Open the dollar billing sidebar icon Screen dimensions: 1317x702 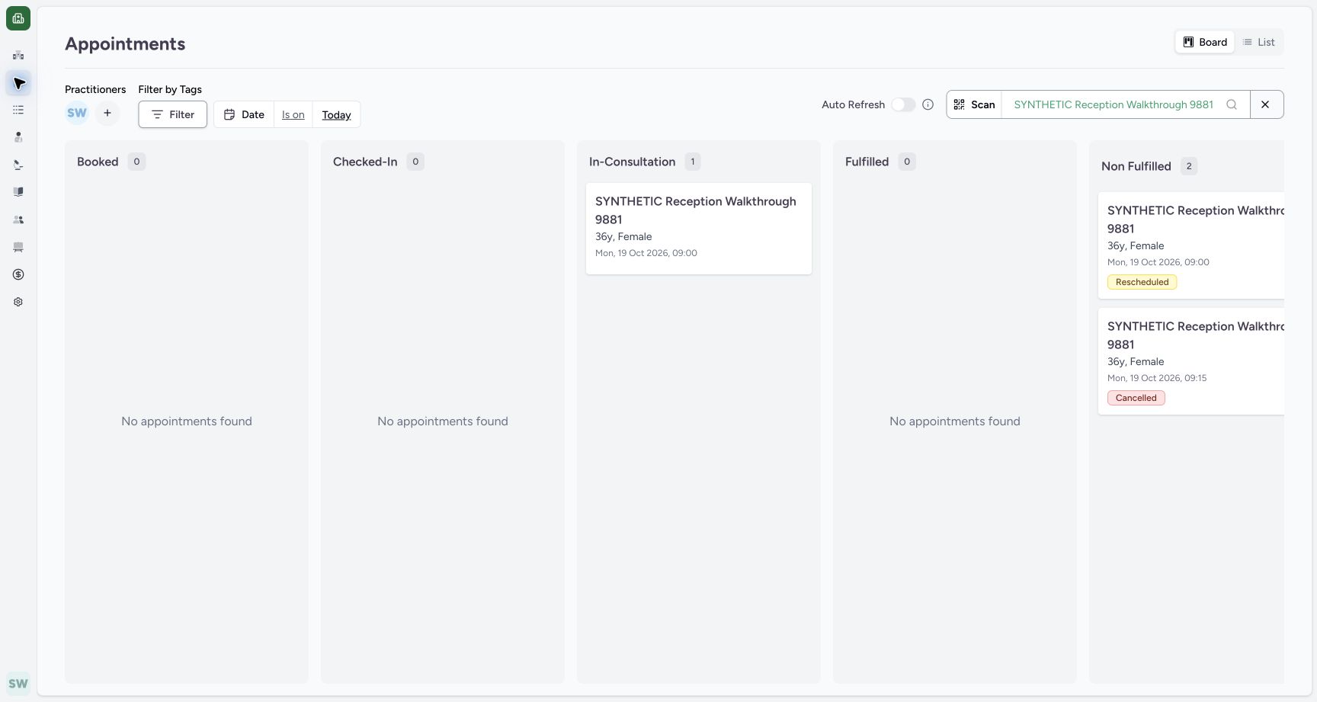[18, 274]
